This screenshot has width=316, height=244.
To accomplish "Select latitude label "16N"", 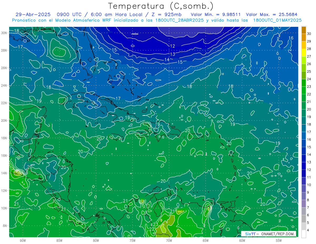I will [x=4, y=155].
